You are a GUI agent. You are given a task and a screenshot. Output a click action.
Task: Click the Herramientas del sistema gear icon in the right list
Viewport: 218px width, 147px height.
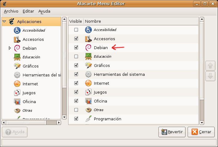[88, 74]
